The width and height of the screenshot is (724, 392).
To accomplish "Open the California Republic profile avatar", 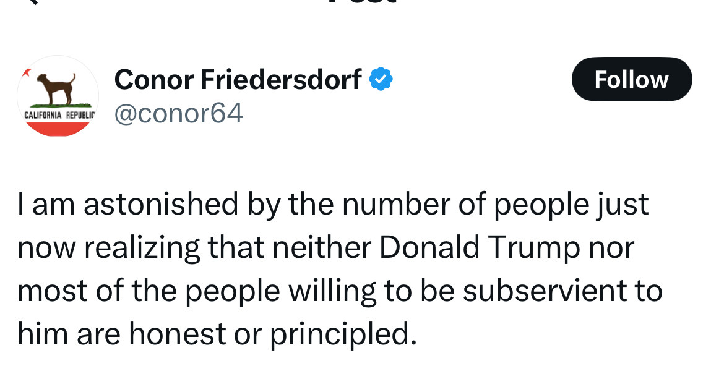I will click(x=58, y=96).
